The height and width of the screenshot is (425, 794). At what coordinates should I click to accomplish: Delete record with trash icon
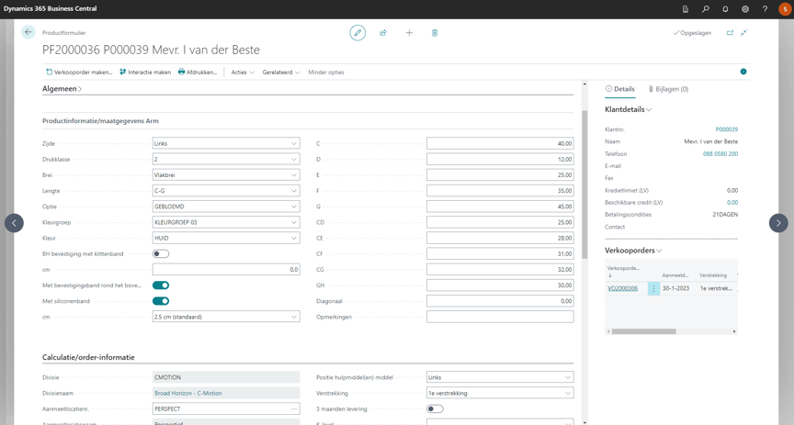(x=435, y=33)
